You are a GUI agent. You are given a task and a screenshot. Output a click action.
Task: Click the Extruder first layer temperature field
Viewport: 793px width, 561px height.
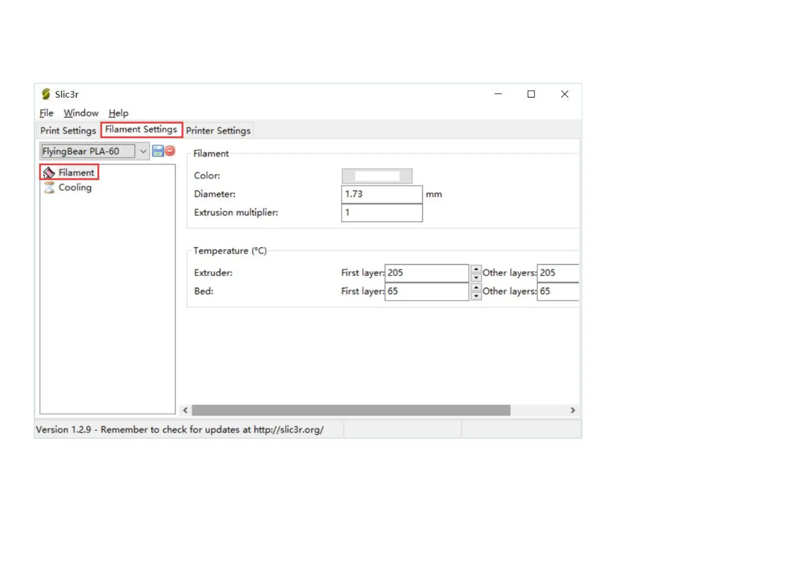coord(426,273)
